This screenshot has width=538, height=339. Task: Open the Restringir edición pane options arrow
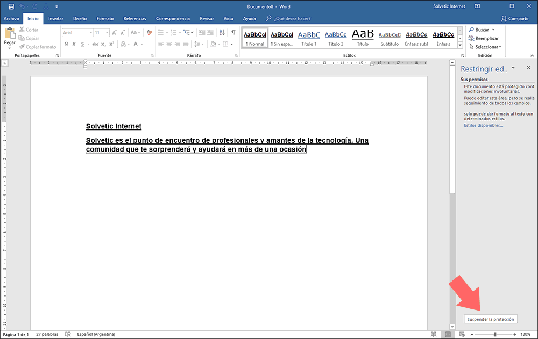(x=513, y=68)
